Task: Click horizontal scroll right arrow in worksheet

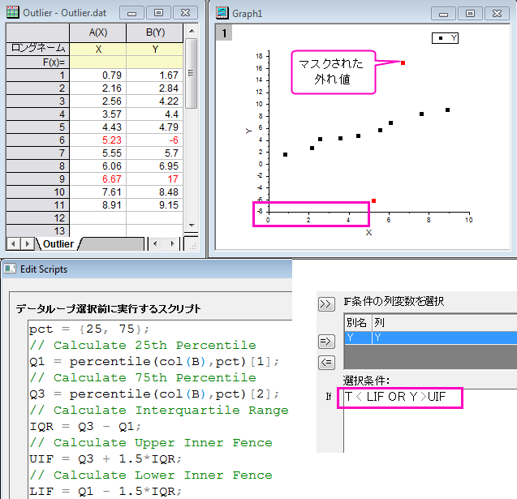Action: (172, 244)
